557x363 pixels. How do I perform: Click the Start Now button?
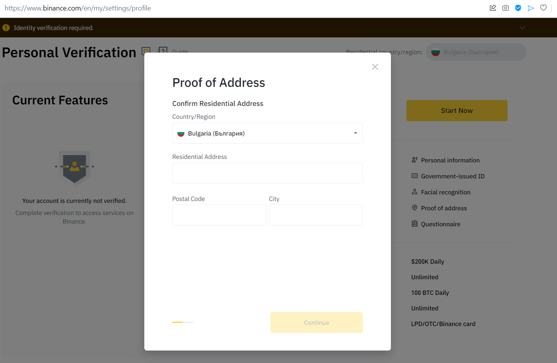457,111
